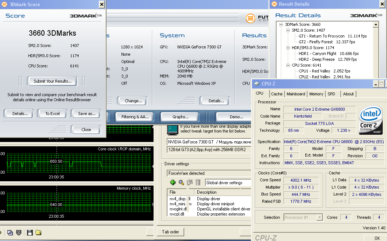
Task: Click the CPU-Z title bar diamond icon
Action: (257, 84)
